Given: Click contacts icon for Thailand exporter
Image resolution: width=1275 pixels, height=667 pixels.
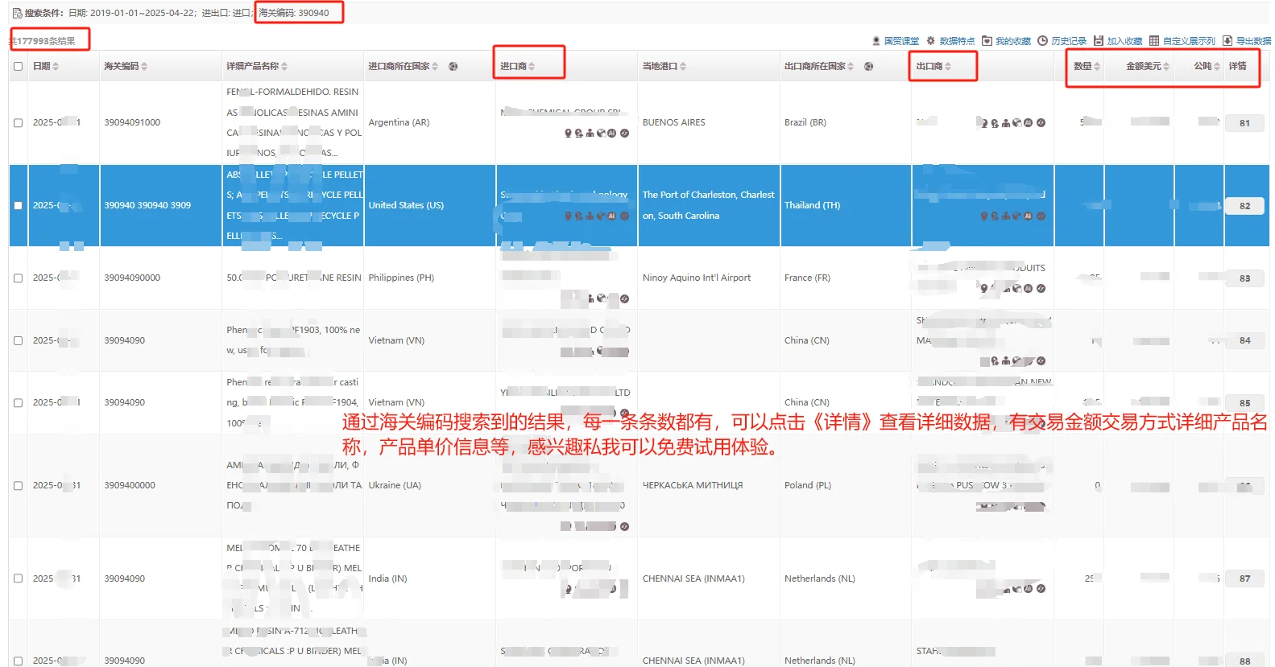Looking at the screenshot, I should click(x=995, y=216).
